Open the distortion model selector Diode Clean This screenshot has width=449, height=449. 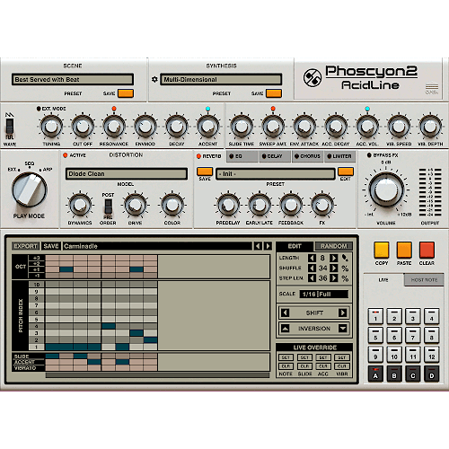pyautogui.click(x=127, y=174)
